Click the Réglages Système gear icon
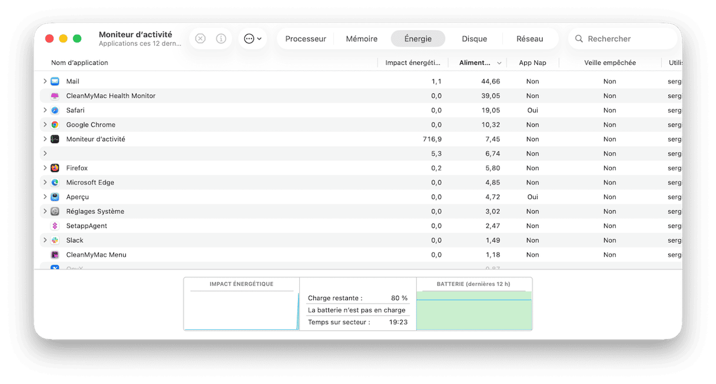The width and height of the screenshot is (716, 384). coord(55,211)
